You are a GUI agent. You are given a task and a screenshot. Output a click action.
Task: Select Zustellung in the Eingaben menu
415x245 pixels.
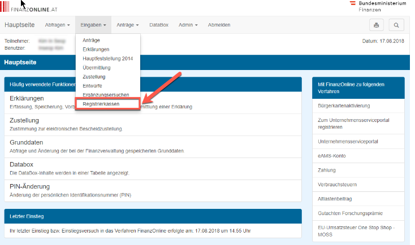[94, 77]
